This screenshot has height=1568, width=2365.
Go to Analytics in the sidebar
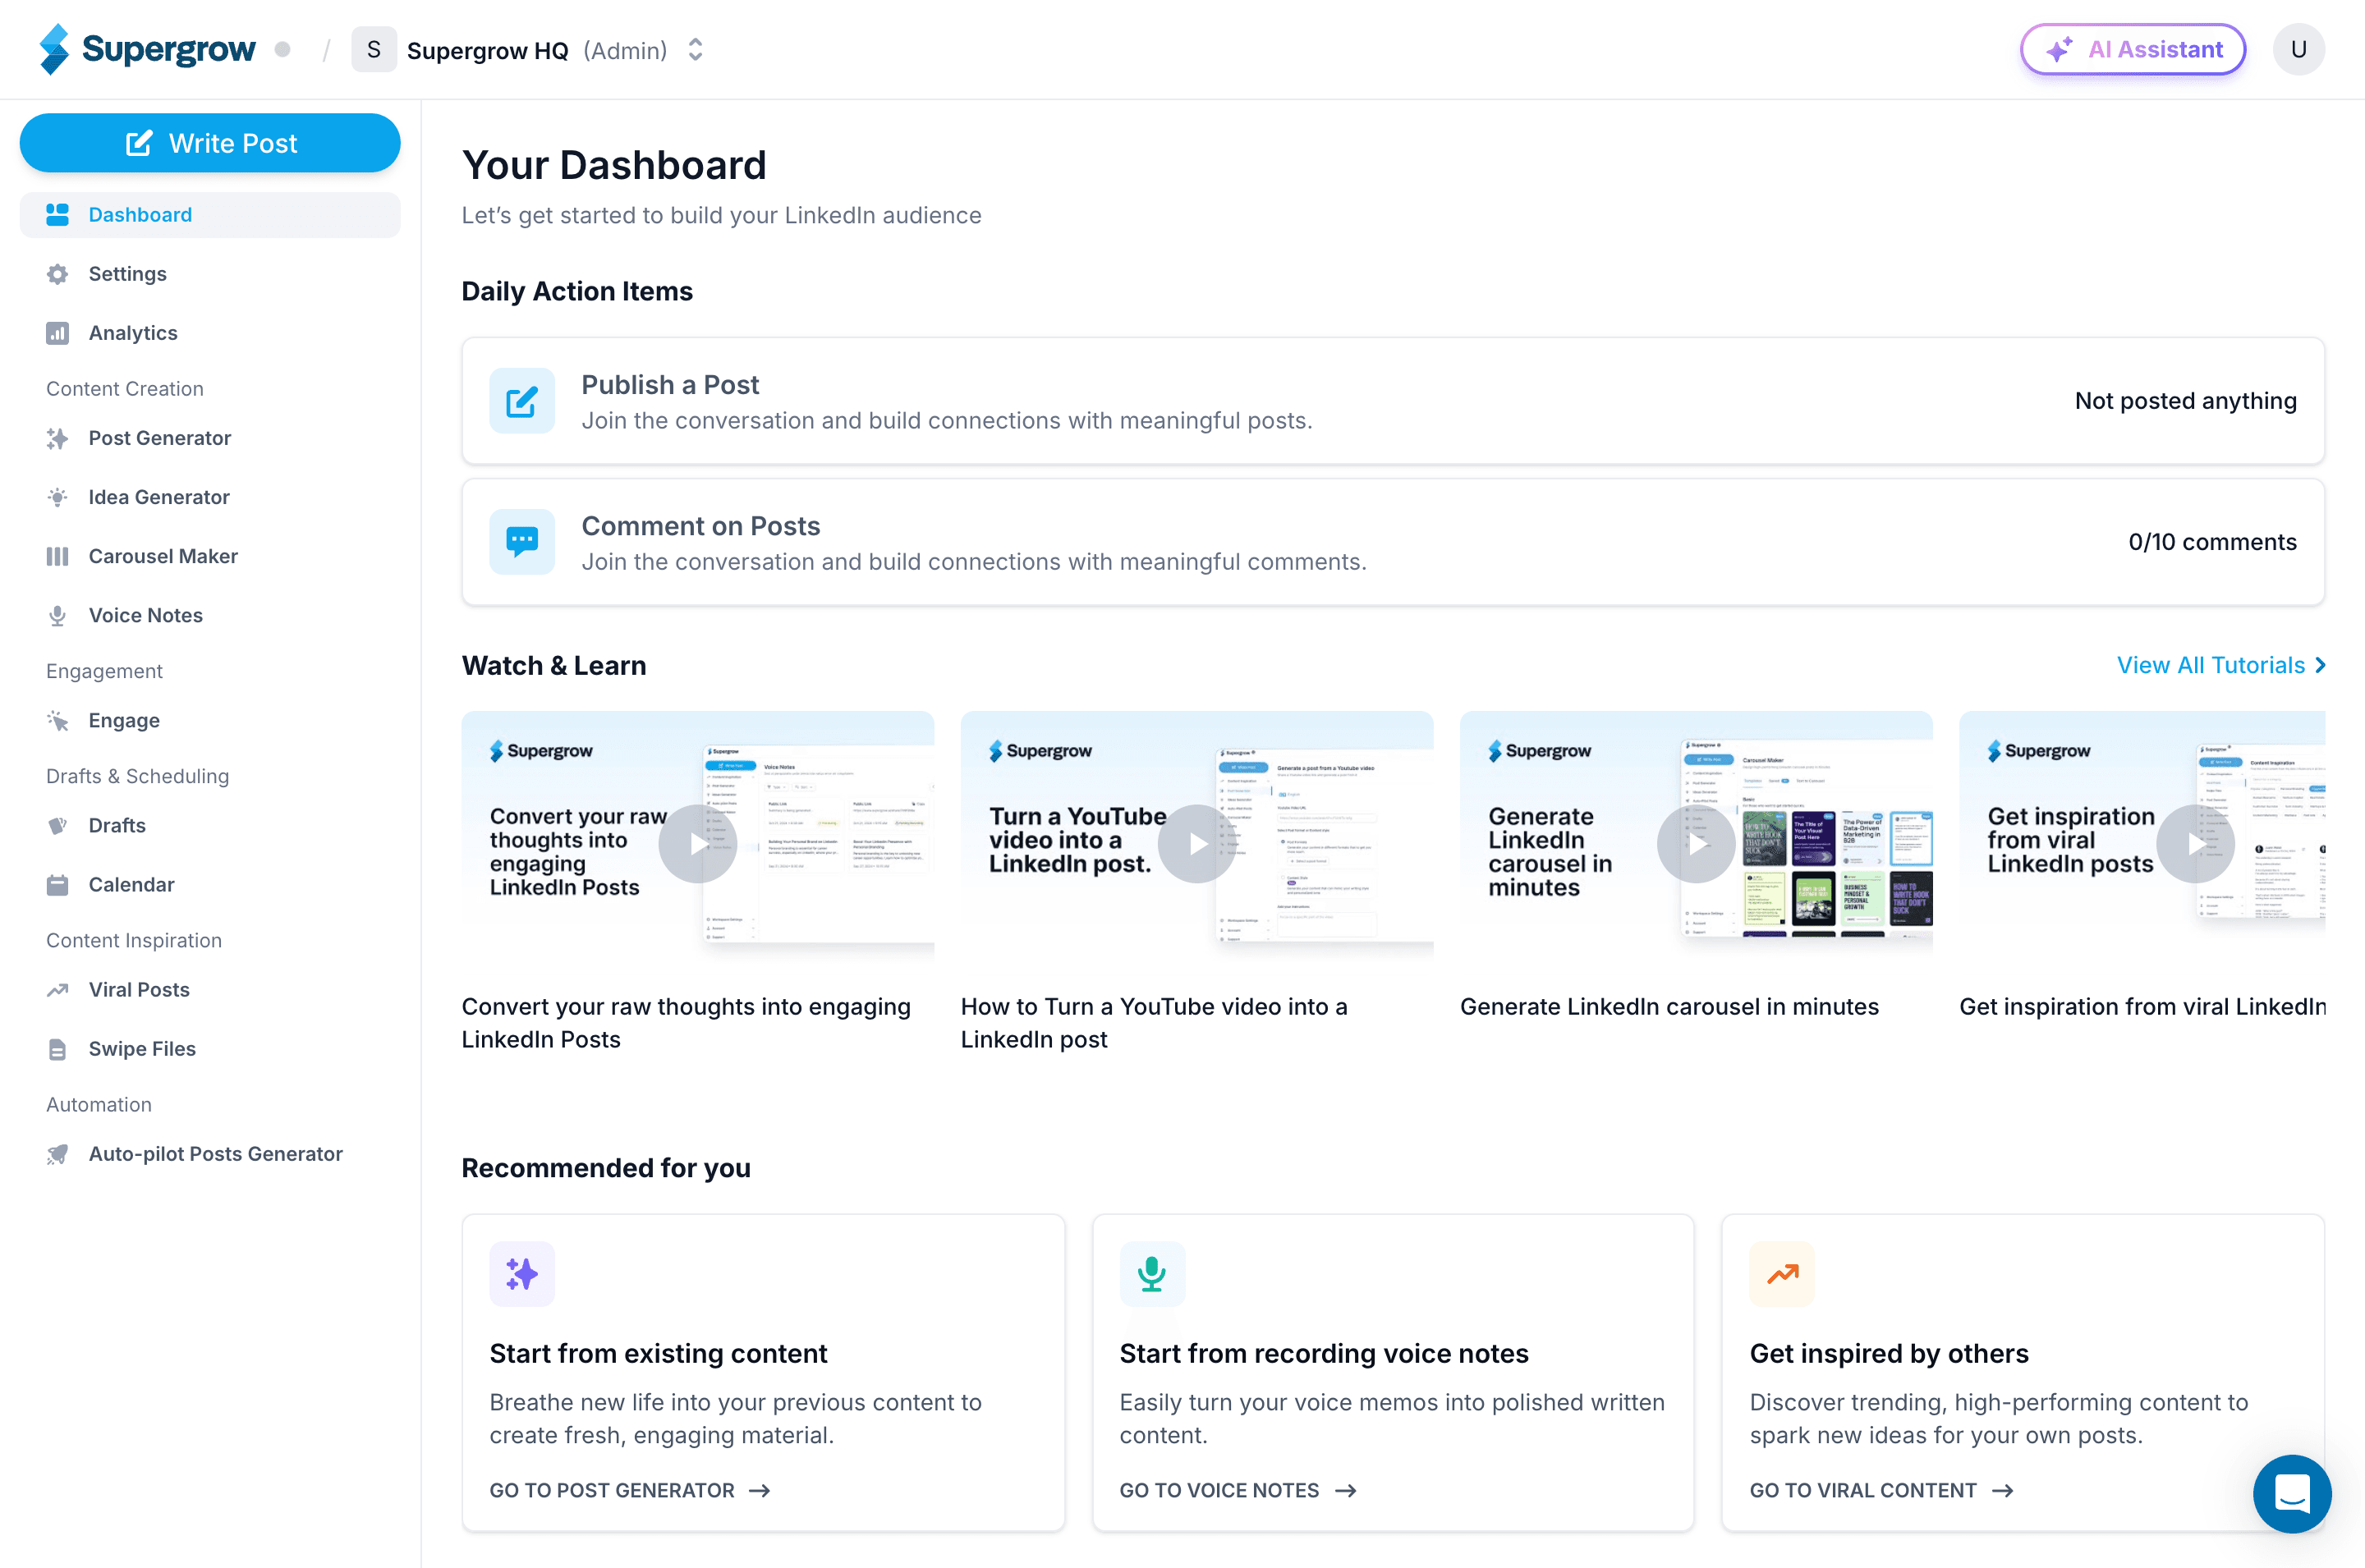132,333
